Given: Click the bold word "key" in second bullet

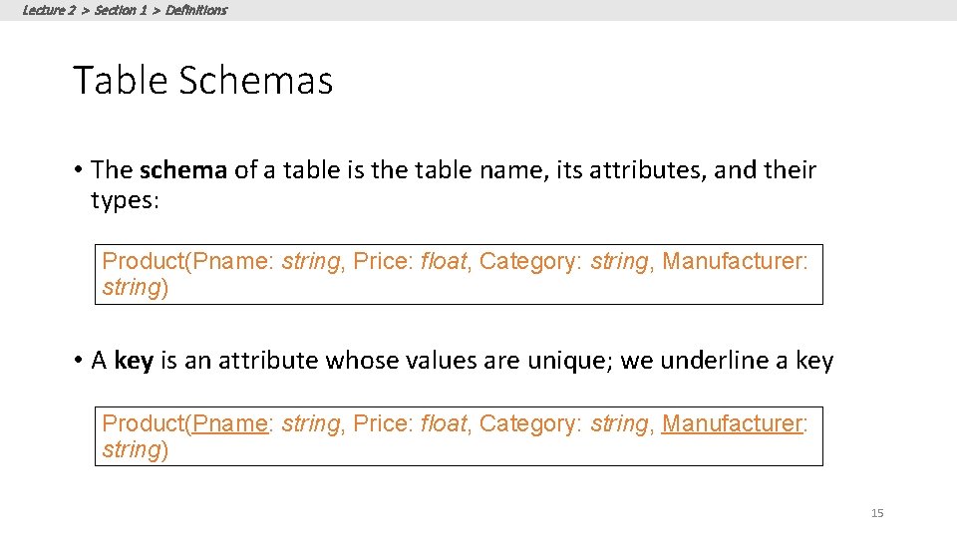Looking at the screenshot, I should point(134,361).
